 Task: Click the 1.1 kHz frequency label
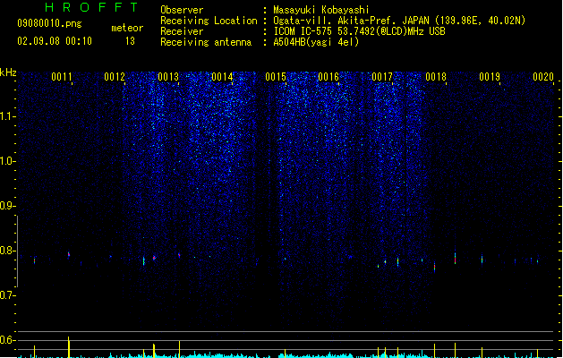[x=7, y=116]
